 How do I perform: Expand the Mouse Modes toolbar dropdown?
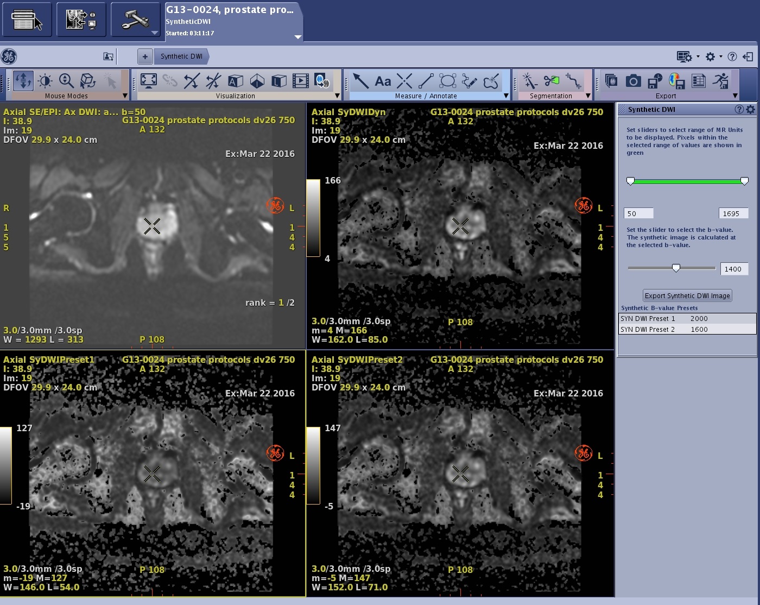pos(125,96)
